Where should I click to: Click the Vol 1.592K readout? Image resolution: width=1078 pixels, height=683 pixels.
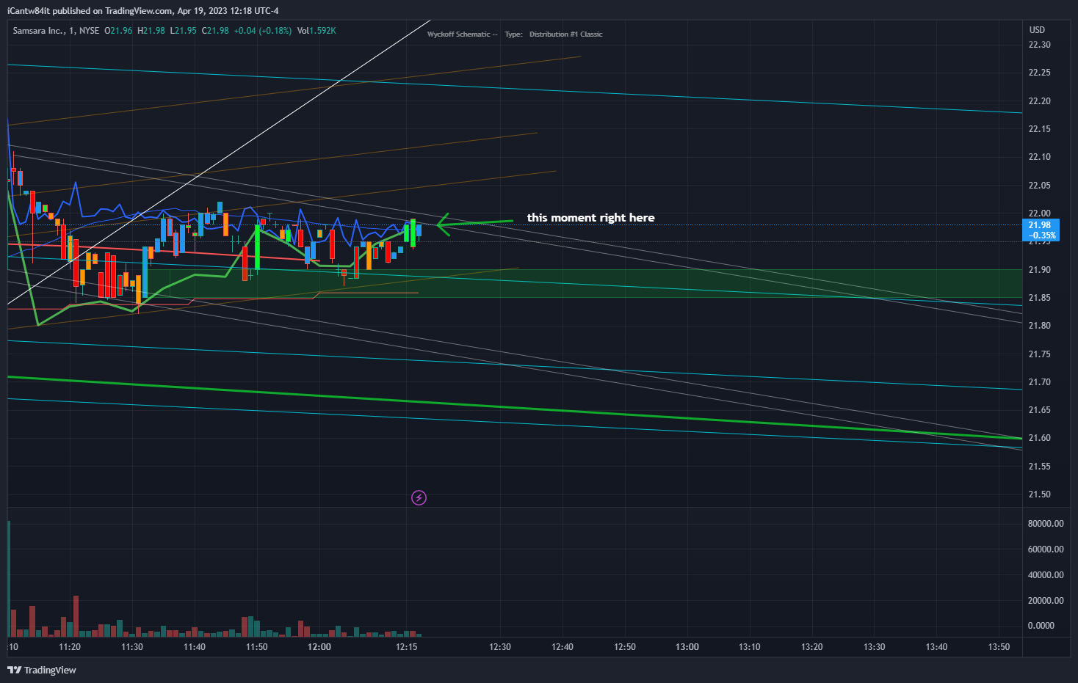[x=316, y=31]
